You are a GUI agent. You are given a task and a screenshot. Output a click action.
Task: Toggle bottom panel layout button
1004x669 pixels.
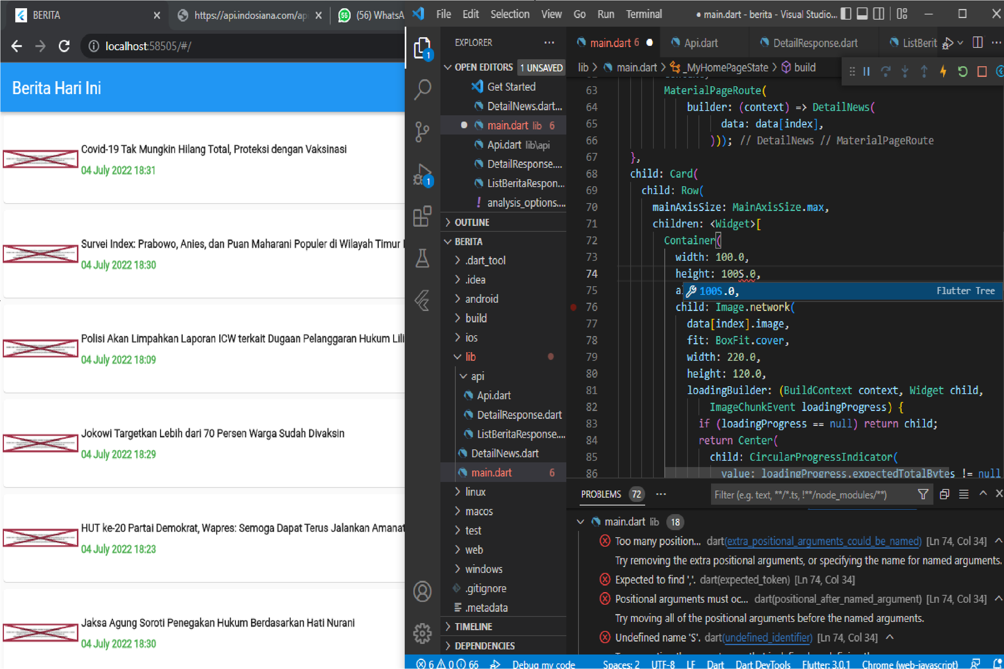point(862,14)
